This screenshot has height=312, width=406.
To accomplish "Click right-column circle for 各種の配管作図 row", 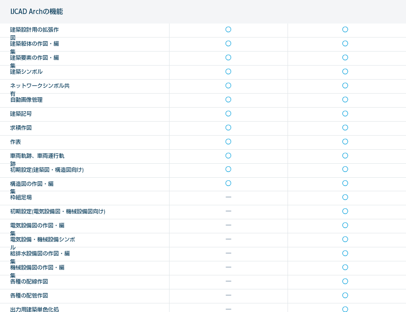I will [345, 295].
